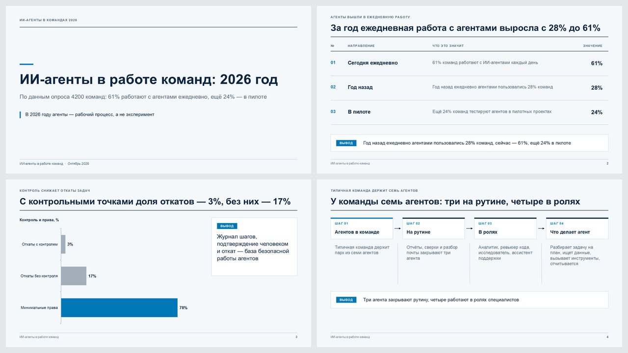Select the table row label «В пилоте»
The height and width of the screenshot is (353, 628).
click(359, 112)
